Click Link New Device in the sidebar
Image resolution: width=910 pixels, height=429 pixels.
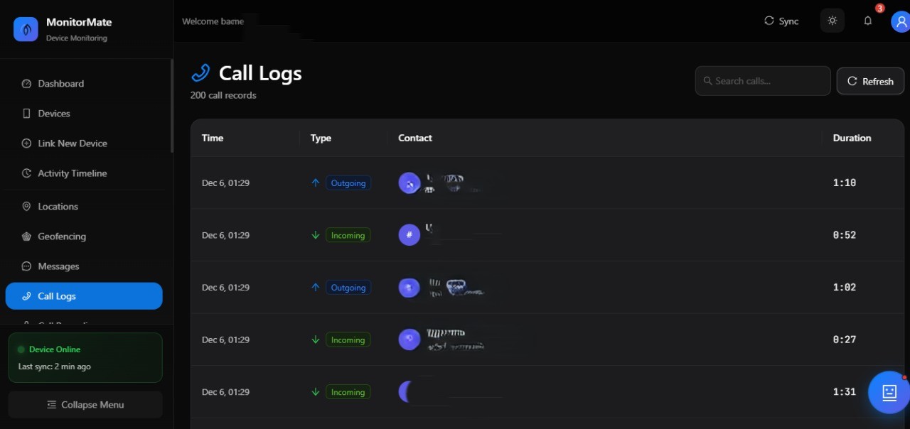pyautogui.click(x=26, y=143)
